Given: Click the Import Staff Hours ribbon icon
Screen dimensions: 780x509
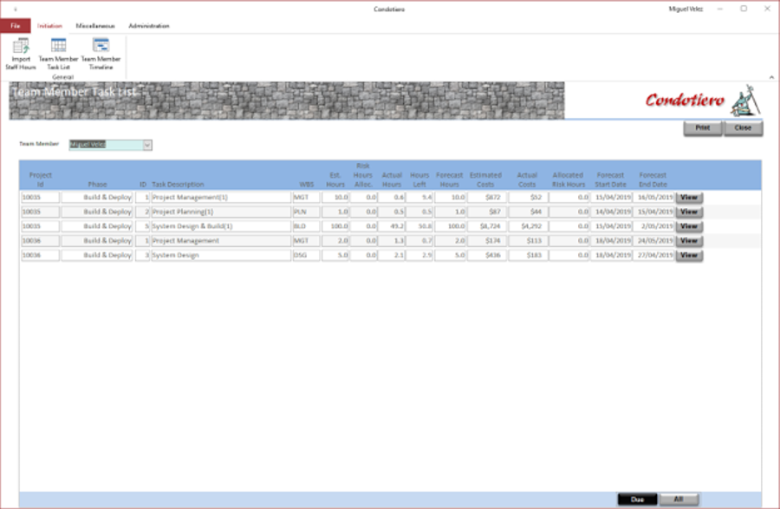Looking at the screenshot, I should click(21, 54).
